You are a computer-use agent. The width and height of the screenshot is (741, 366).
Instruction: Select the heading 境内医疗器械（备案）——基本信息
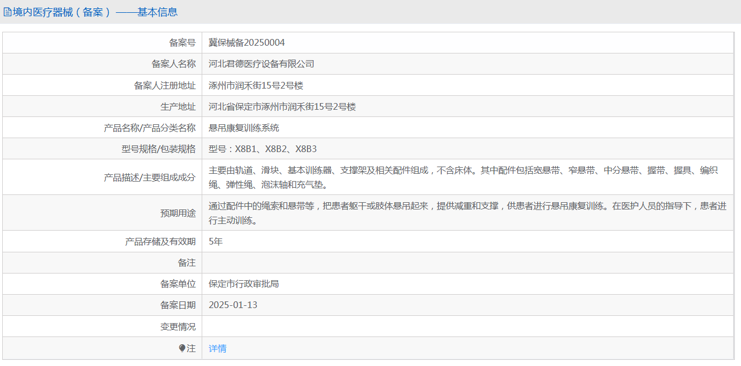(95, 12)
